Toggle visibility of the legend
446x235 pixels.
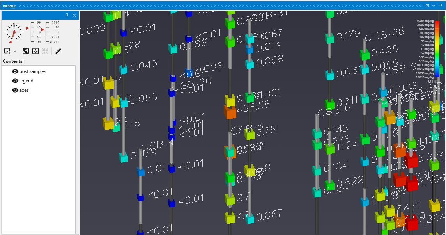[x=15, y=81]
